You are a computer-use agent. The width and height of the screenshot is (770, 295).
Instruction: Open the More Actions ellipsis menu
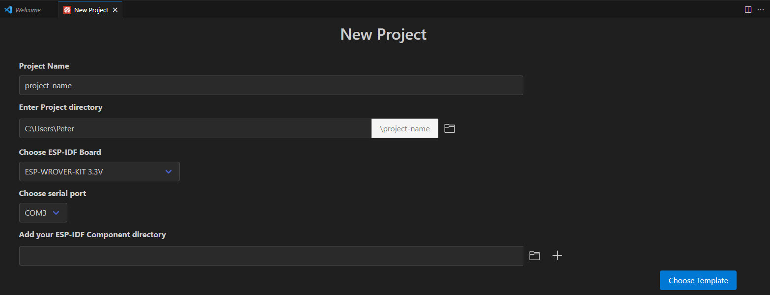click(x=761, y=9)
